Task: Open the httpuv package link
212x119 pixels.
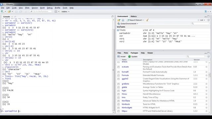Action: click(125, 111)
